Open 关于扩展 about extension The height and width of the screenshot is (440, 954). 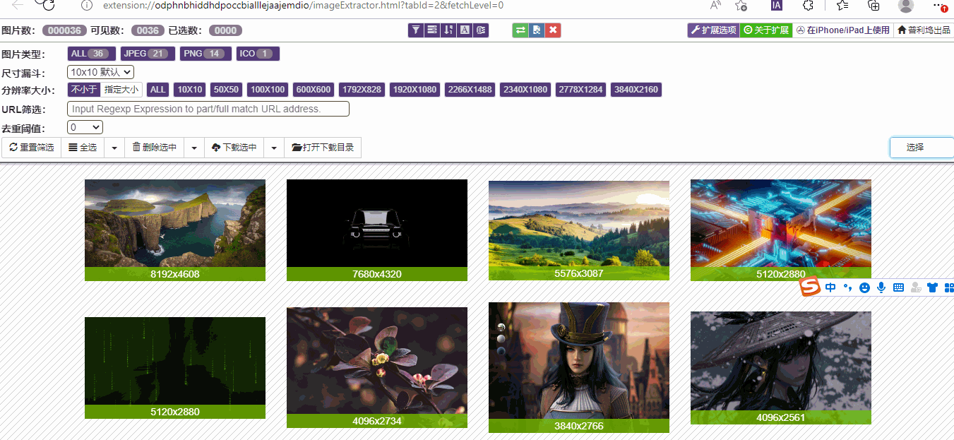(x=766, y=30)
